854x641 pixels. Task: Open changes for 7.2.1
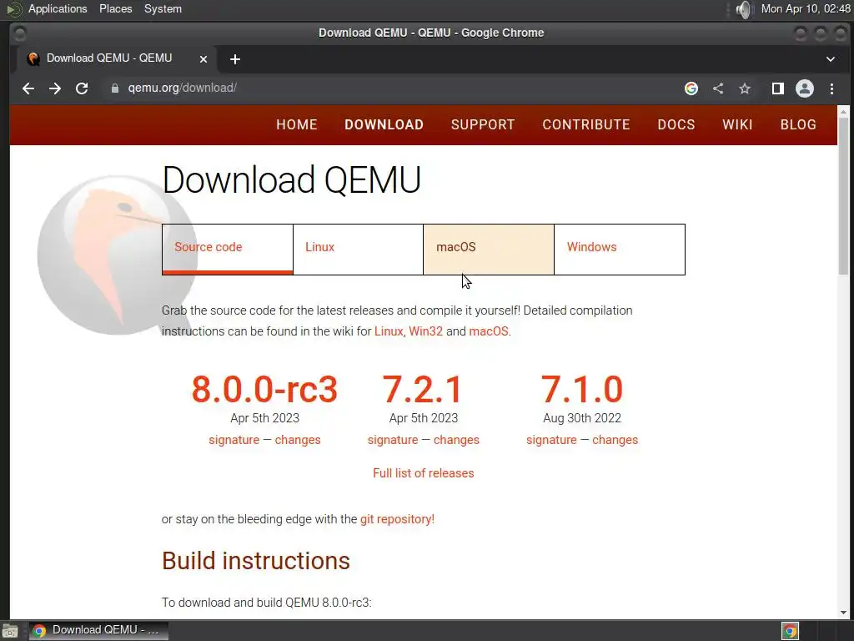tap(456, 440)
